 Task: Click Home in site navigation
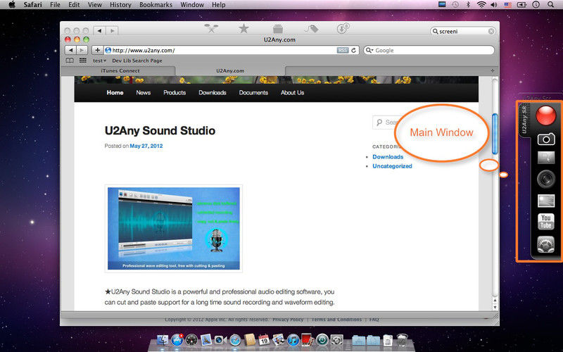tap(115, 93)
